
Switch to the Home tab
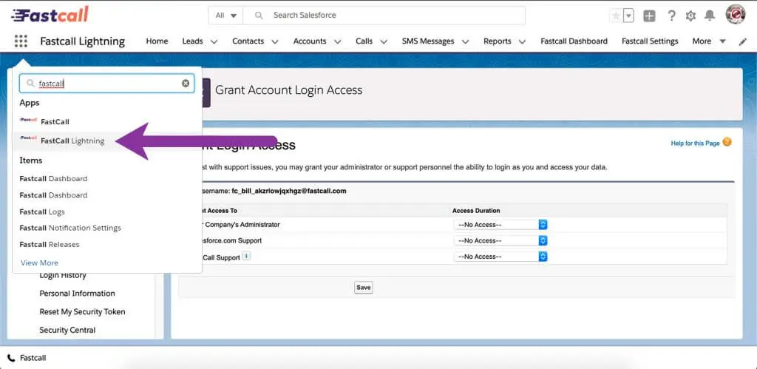157,41
